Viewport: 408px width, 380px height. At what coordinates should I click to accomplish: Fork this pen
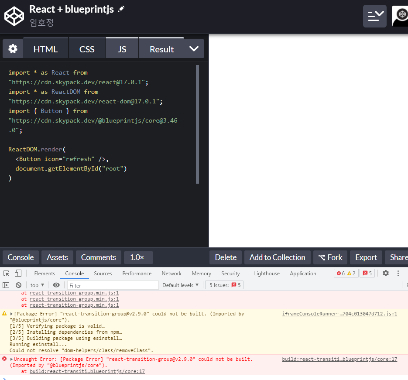(330, 257)
